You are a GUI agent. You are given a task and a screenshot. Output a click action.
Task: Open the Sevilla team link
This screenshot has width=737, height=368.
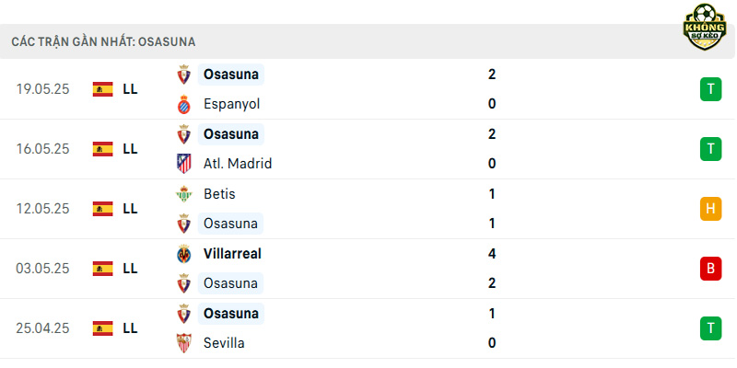[x=224, y=343]
